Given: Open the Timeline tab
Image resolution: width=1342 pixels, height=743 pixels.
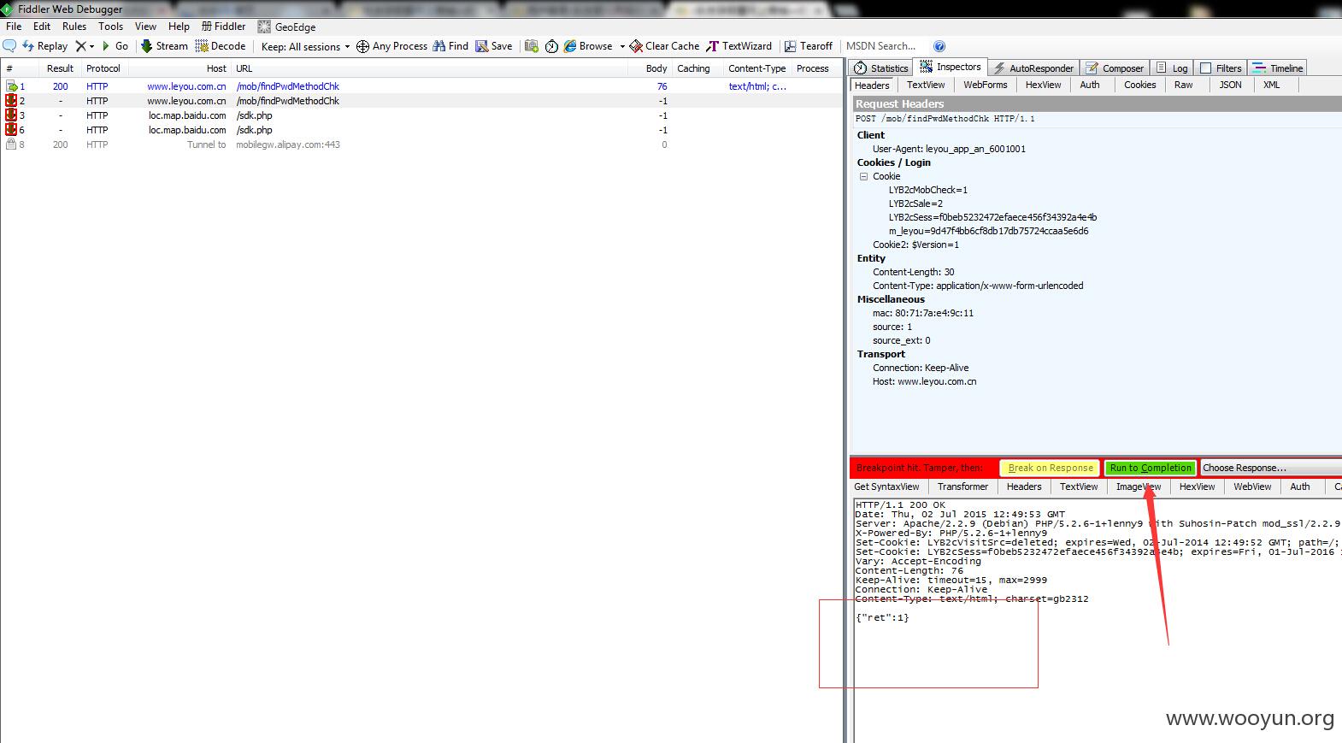Looking at the screenshot, I should [1278, 68].
